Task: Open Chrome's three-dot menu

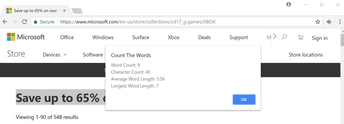Action: pos(340,22)
